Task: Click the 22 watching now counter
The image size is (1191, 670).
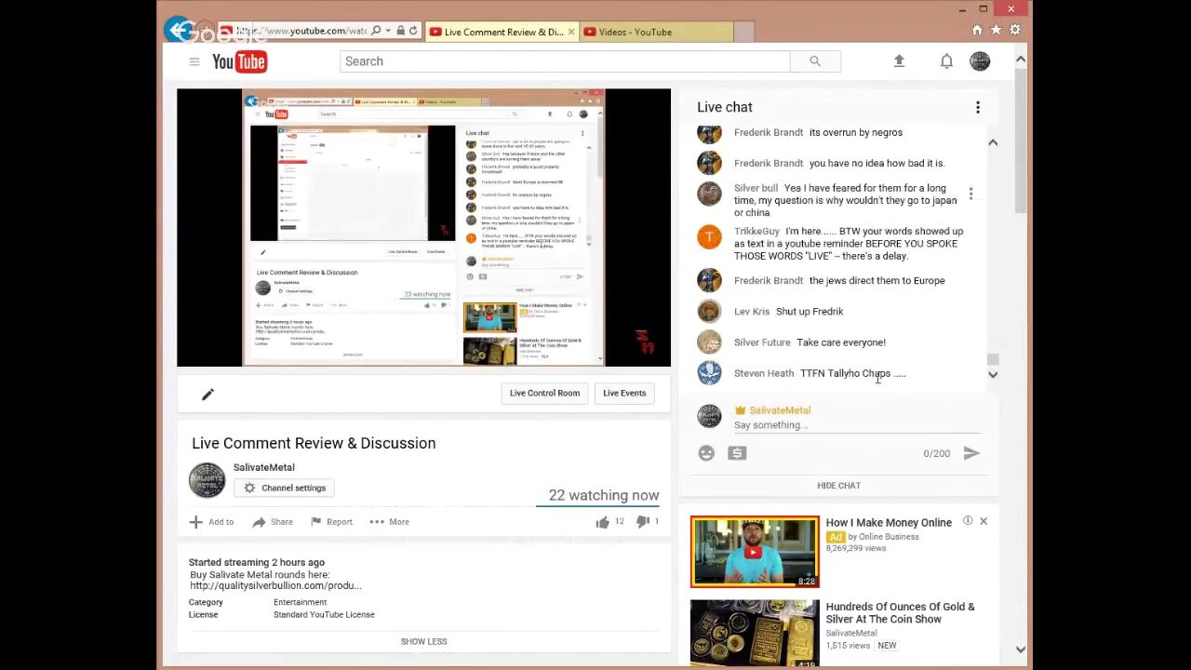Action: [603, 495]
